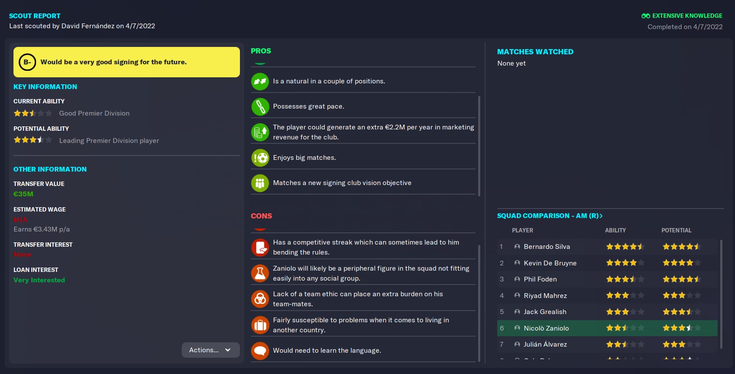This screenshot has height=374, width=735.
Task: Open Squad Comparison - AM (R) link
Action: point(550,216)
